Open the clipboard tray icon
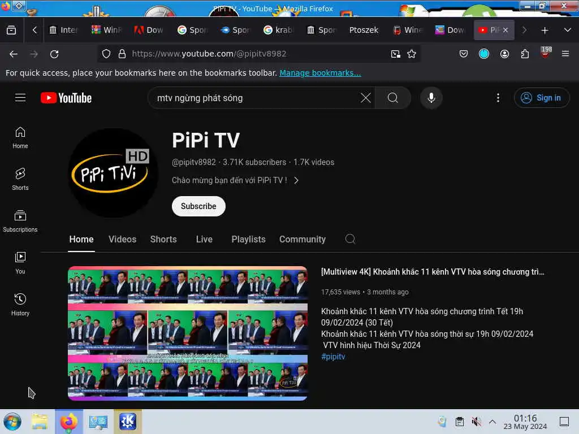This screenshot has height=434, width=579. click(x=459, y=422)
